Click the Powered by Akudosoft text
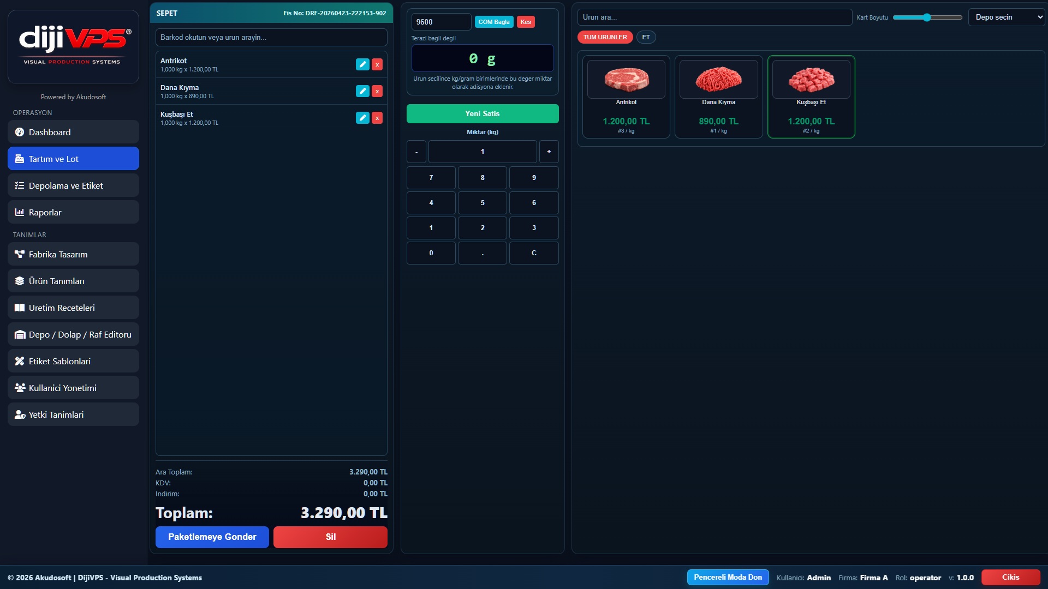Screen dimensions: 1048x589 (x=73, y=97)
